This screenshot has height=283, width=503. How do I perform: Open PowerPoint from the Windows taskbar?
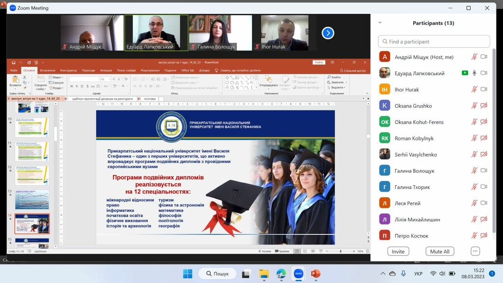(x=315, y=274)
